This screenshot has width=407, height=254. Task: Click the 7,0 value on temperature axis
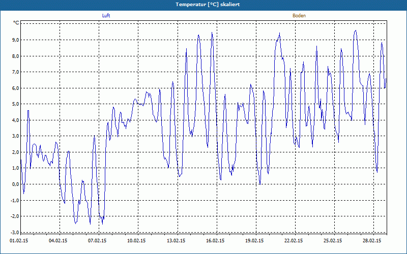16,72
